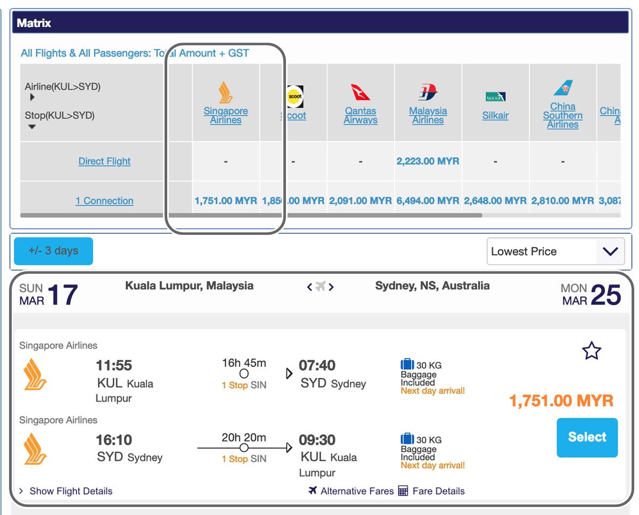This screenshot has height=515, width=639.
Task: Open Alternative Fares
Action: click(x=357, y=491)
